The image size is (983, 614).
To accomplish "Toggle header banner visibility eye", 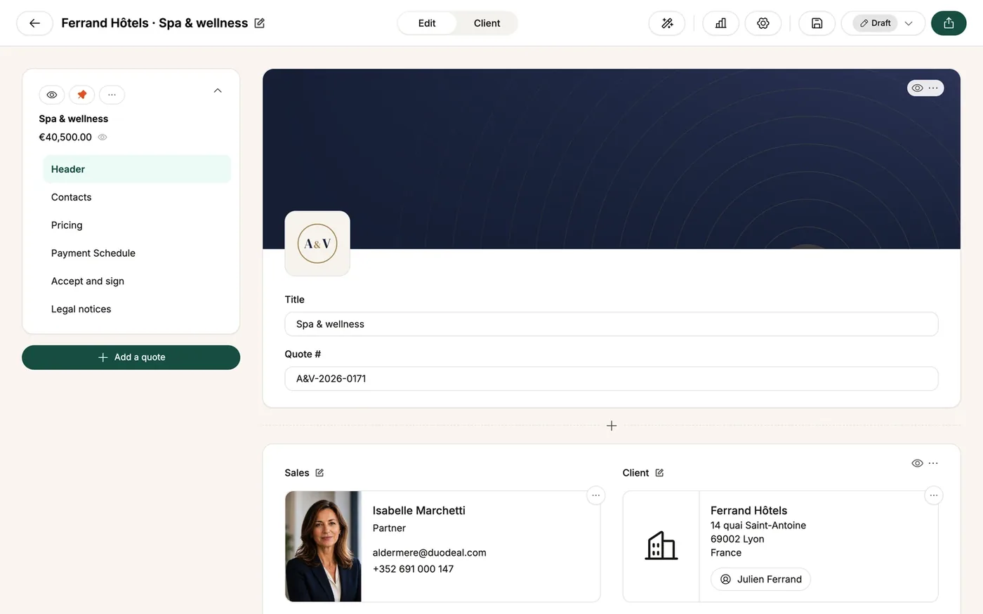I will click(917, 88).
